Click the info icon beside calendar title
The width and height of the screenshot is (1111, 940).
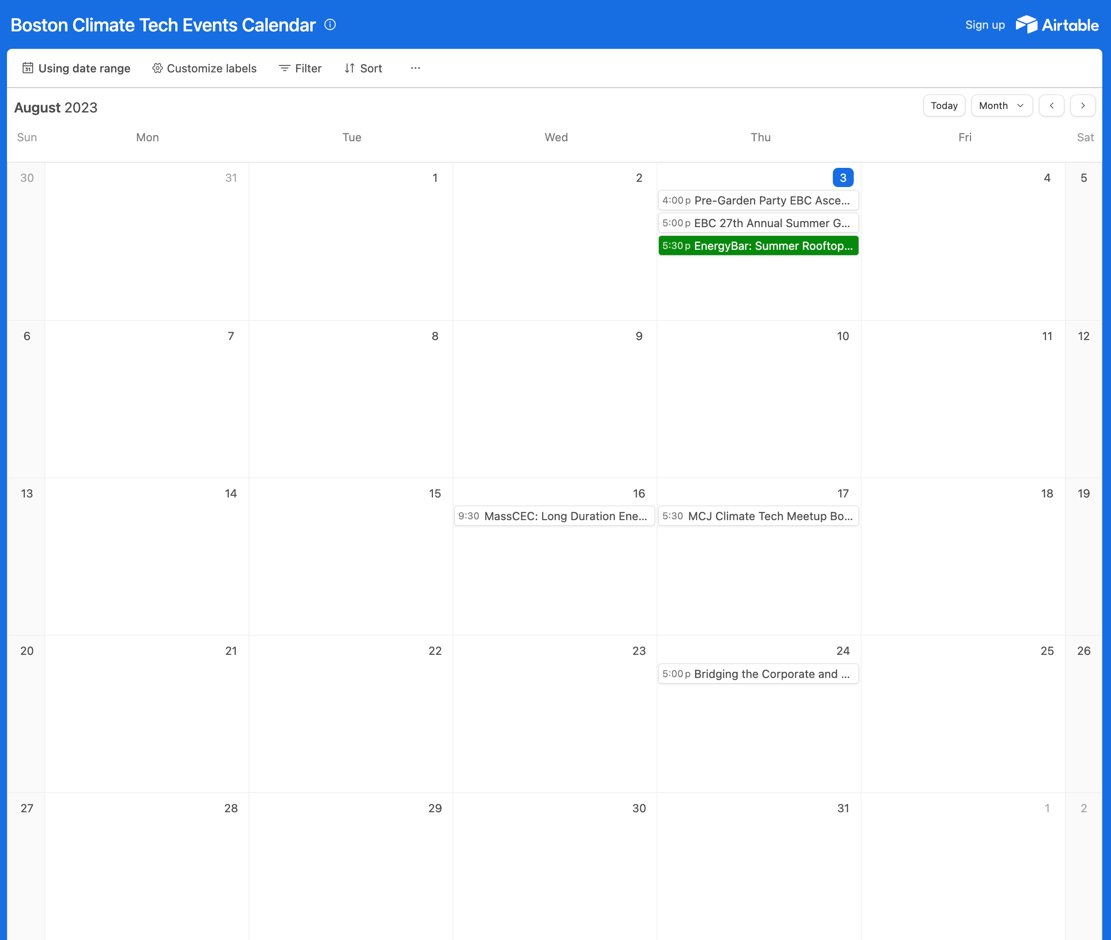(x=330, y=24)
